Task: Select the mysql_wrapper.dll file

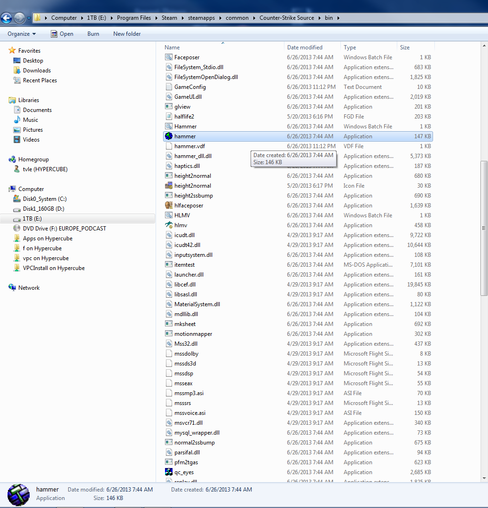Action: coord(298,433)
